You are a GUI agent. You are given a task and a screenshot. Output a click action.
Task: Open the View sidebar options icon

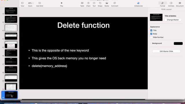click(x=23, y=3)
